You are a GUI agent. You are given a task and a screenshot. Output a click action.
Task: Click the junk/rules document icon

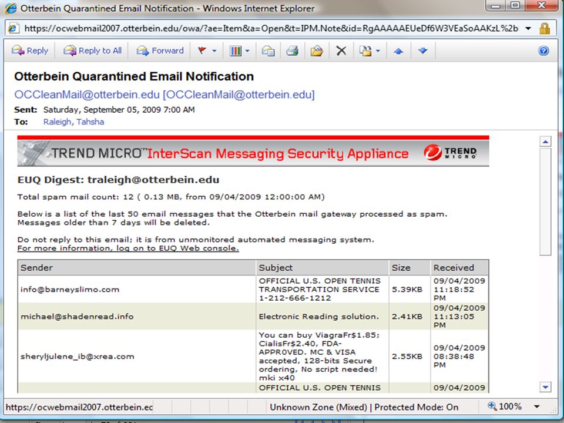[365, 51]
